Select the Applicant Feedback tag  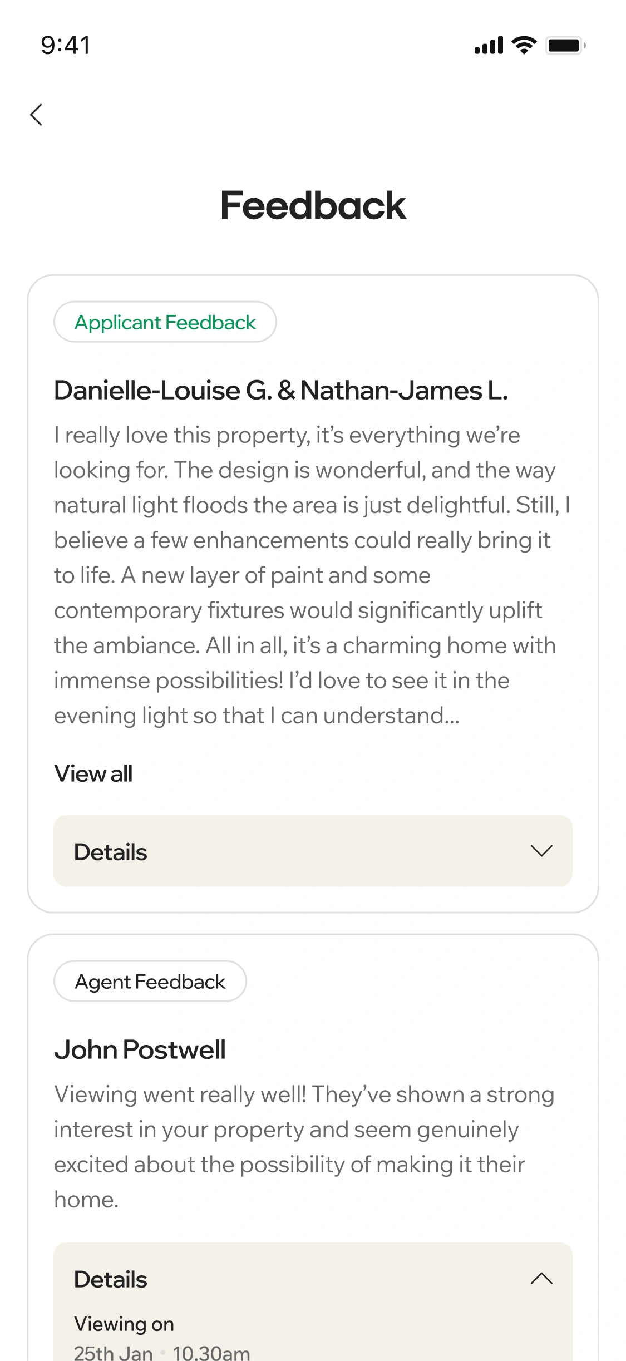point(165,322)
